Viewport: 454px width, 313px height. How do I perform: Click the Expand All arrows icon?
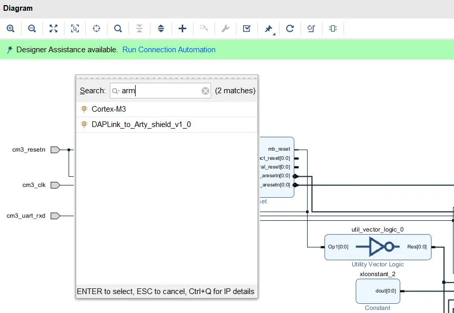tap(161, 28)
